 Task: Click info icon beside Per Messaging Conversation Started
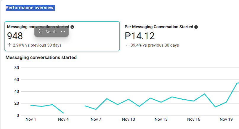click(x=196, y=27)
